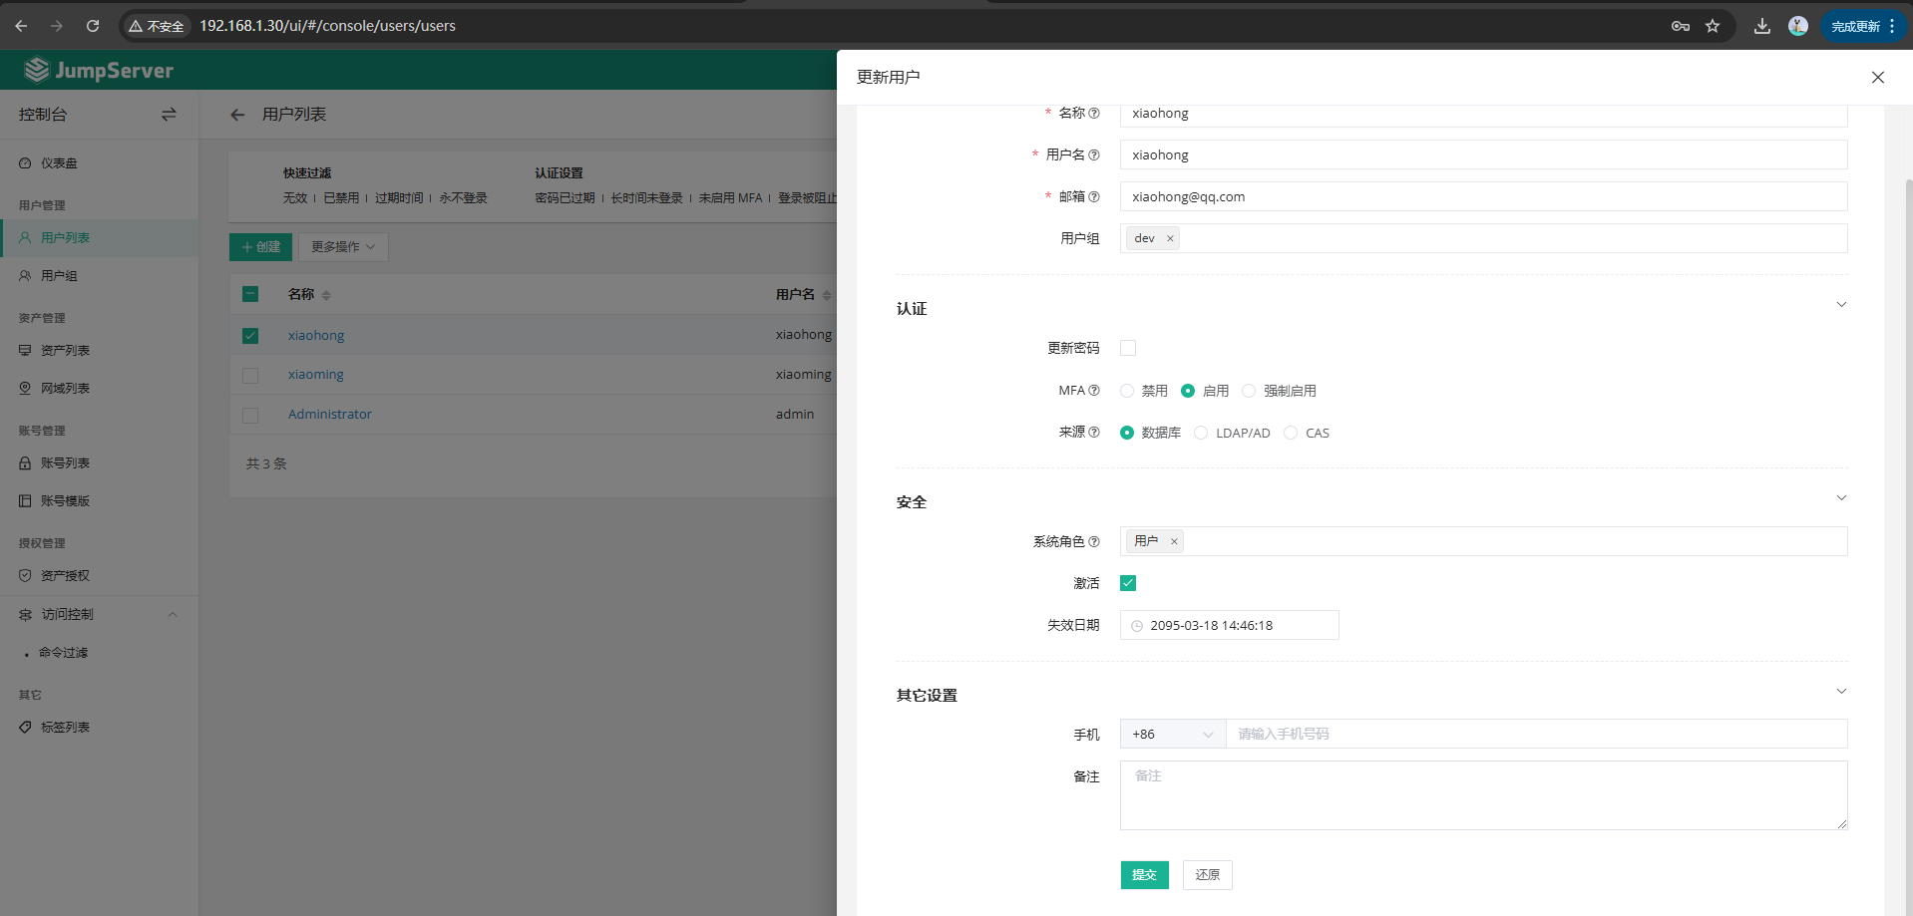Check the xiaoming row checkbox
This screenshot has height=916, width=1913.
coord(250,376)
